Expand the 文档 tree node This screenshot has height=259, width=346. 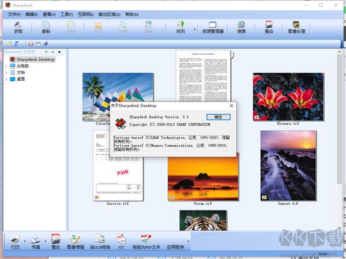tap(6, 73)
